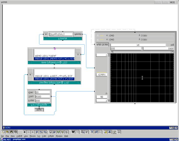Click the plot's horizontal scrollbar left arrow
Image resolution: width=179 pixels, height=141 pixels.
112,52
